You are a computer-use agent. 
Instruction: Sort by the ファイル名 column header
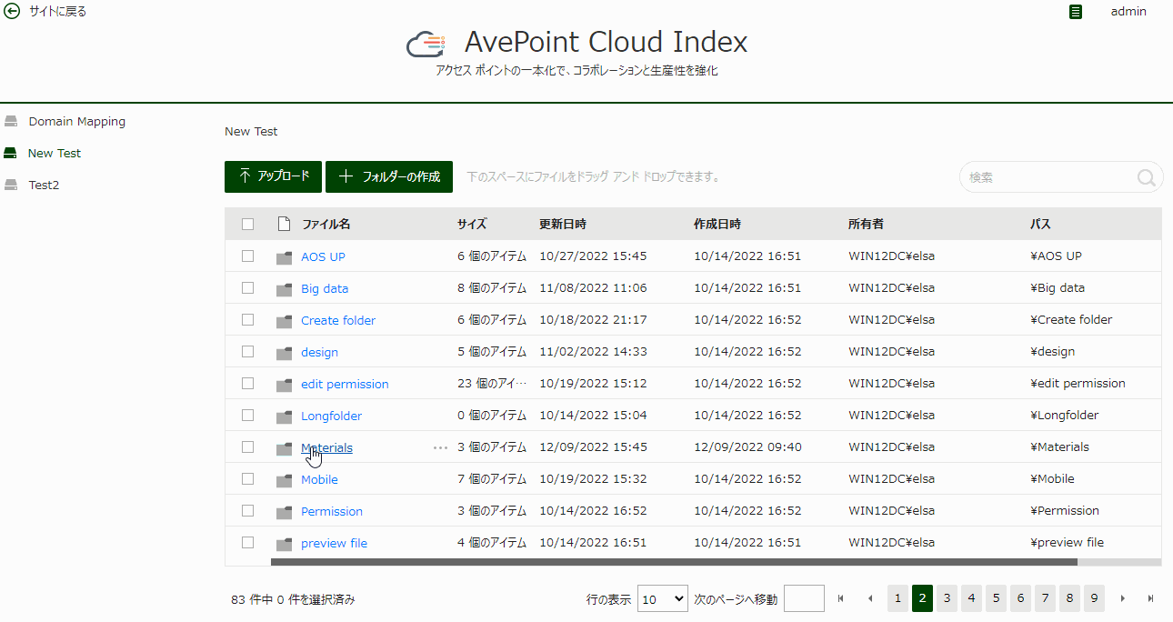tap(326, 224)
